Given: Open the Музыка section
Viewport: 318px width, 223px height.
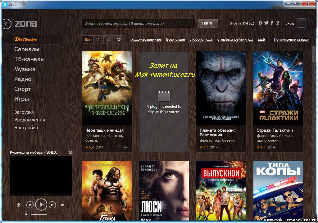Looking at the screenshot, I should click(x=25, y=69).
